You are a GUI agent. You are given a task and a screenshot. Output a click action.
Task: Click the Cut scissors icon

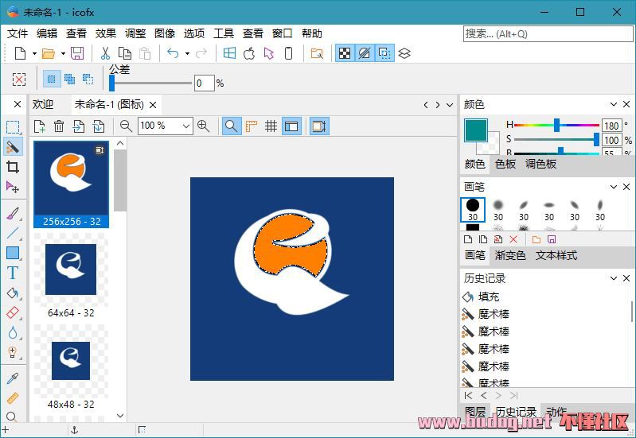104,53
